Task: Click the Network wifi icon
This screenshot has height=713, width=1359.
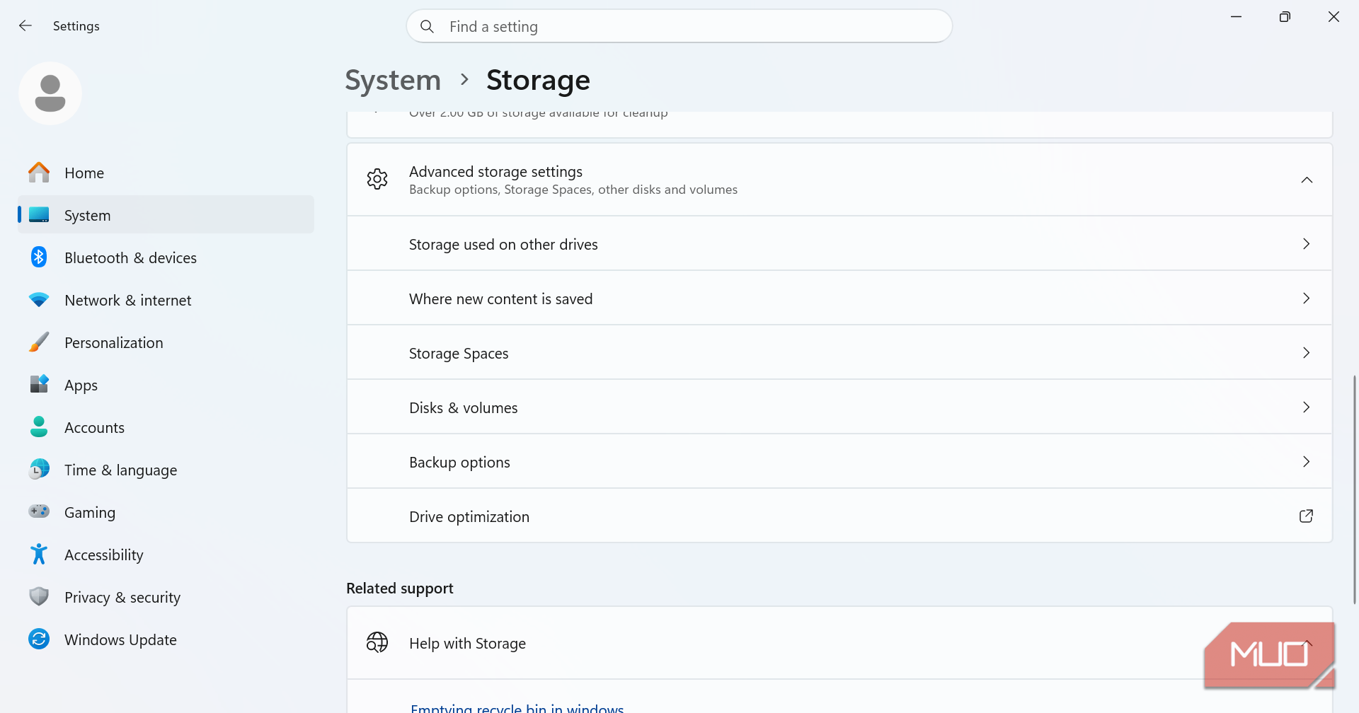Action: [39, 300]
